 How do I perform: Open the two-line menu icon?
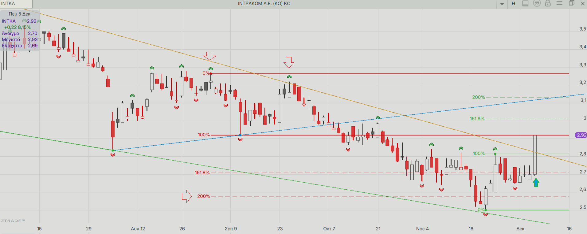(559, 3)
